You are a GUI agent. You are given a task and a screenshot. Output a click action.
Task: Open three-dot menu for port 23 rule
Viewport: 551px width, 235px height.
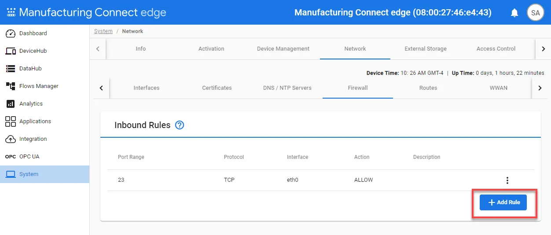point(507,180)
